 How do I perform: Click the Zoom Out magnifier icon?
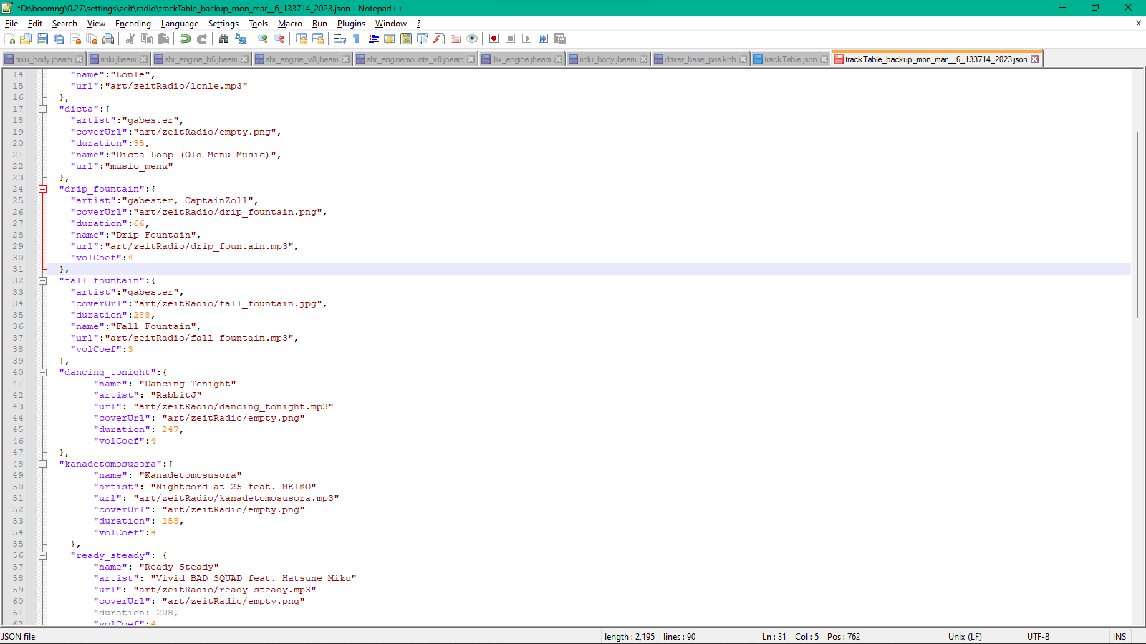tap(279, 39)
